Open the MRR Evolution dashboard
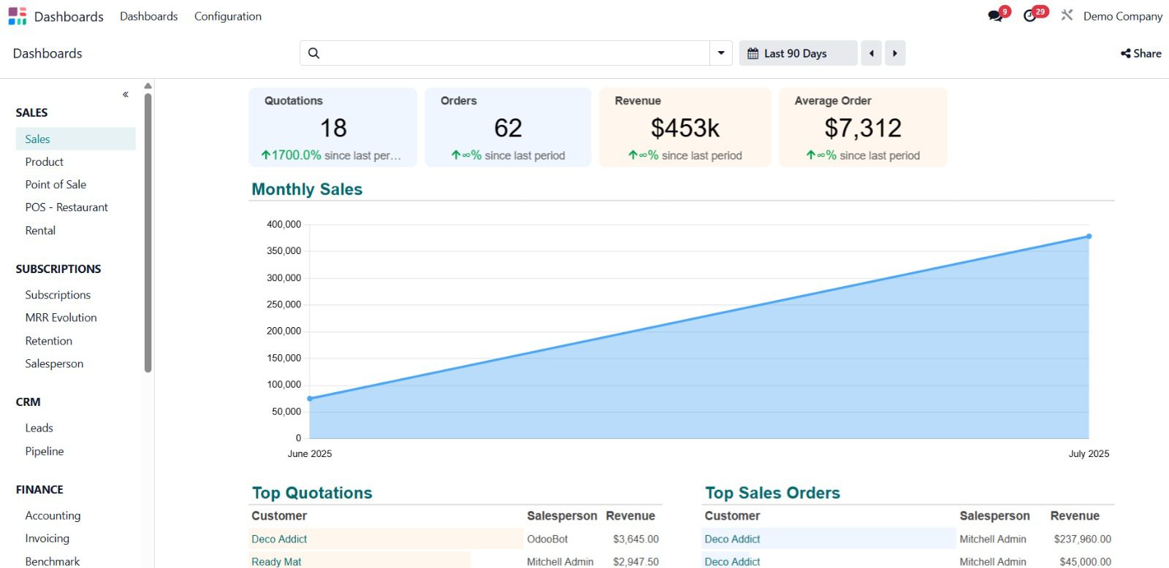This screenshot has width=1169, height=568. [x=61, y=318]
